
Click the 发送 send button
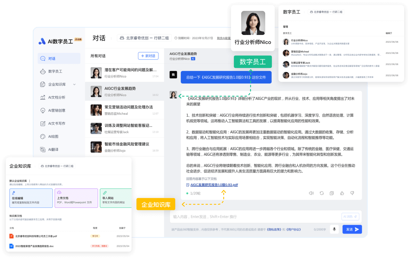coord(352,229)
